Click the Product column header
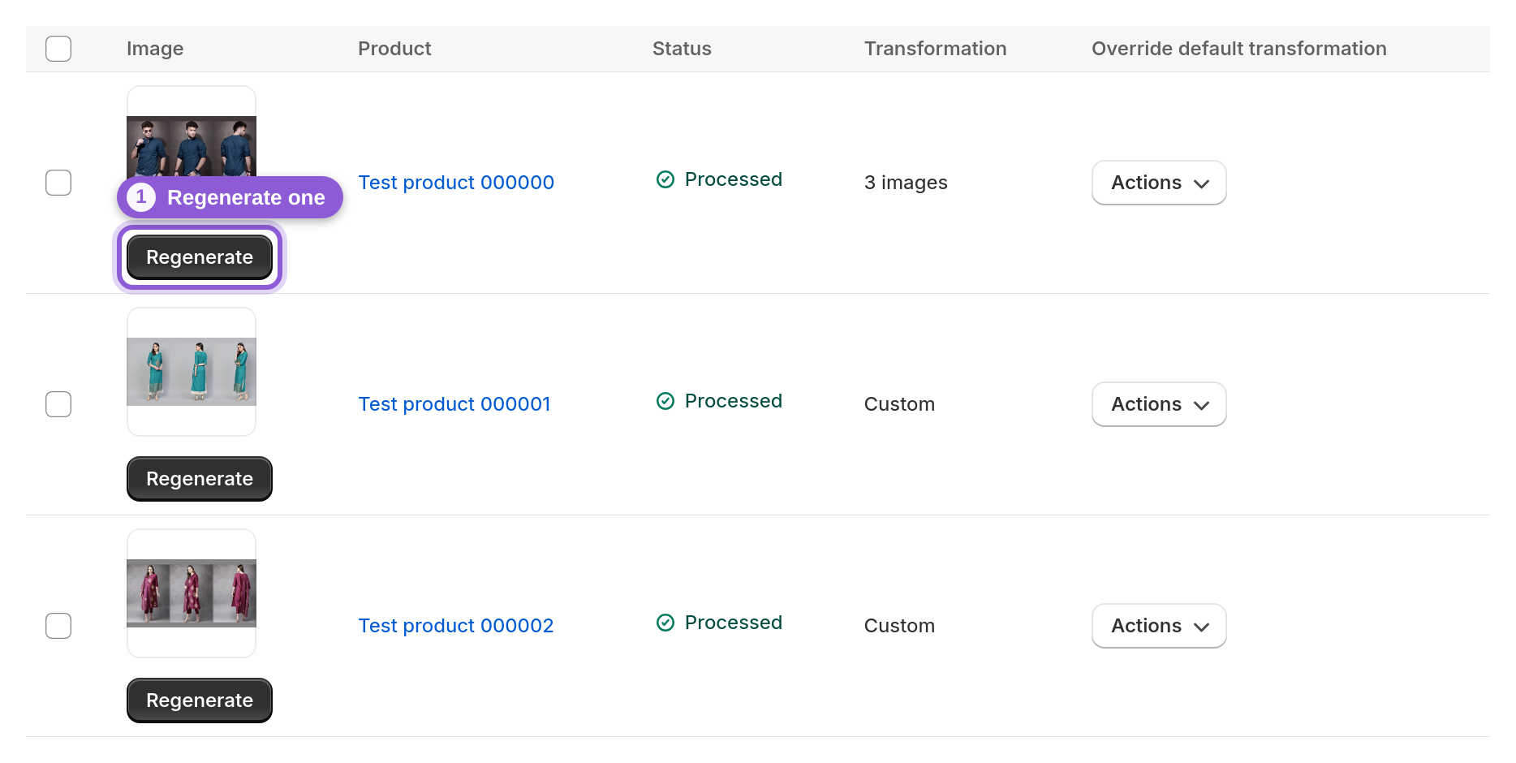This screenshot has height=763, width=1516. click(394, 49)
